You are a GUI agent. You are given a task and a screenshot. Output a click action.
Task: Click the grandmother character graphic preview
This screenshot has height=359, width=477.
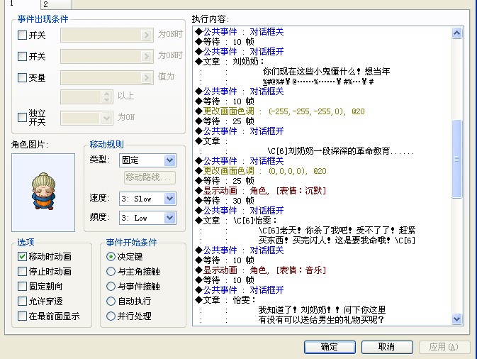click(x=43, y=192)
